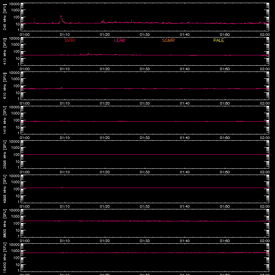Viewport: 275px width, 275px height.
Task: Click the 410 MHz [SFU] axis title
Action: pos(4,51)
